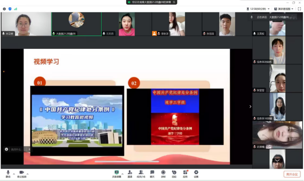Click the 离开会议 leave meeting button

coord(292,174)
